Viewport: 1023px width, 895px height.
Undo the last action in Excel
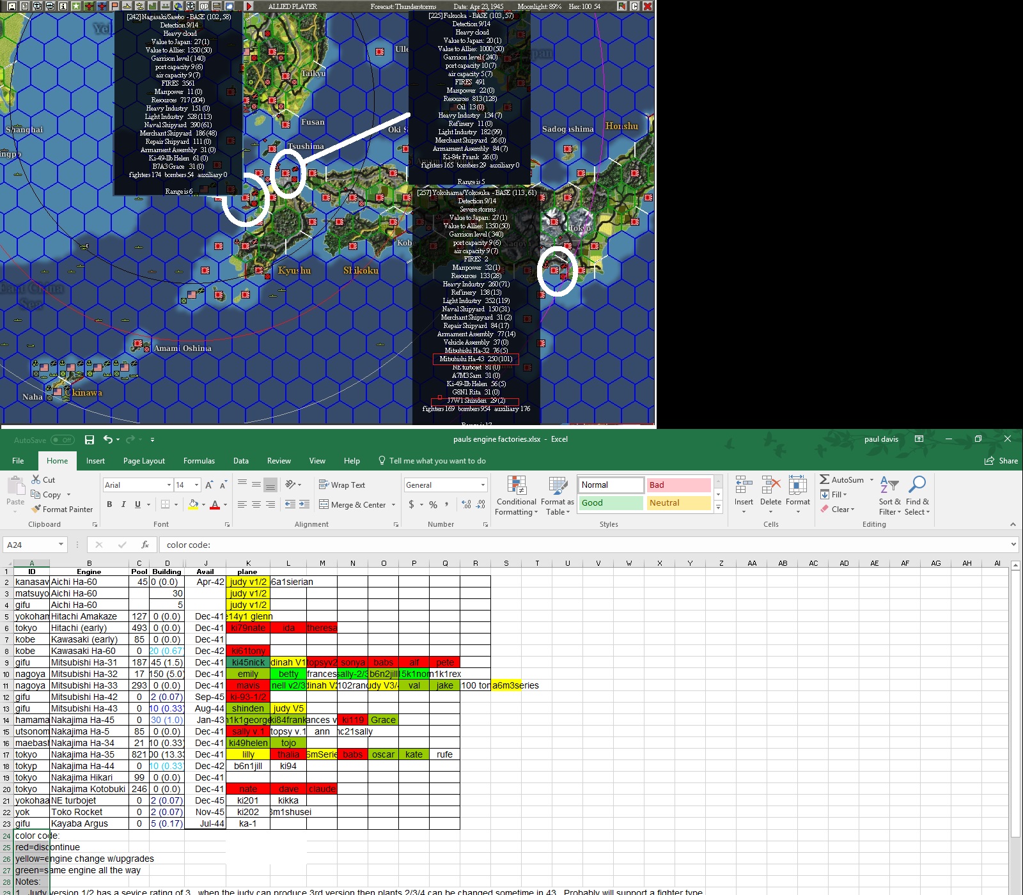point(108,440)
